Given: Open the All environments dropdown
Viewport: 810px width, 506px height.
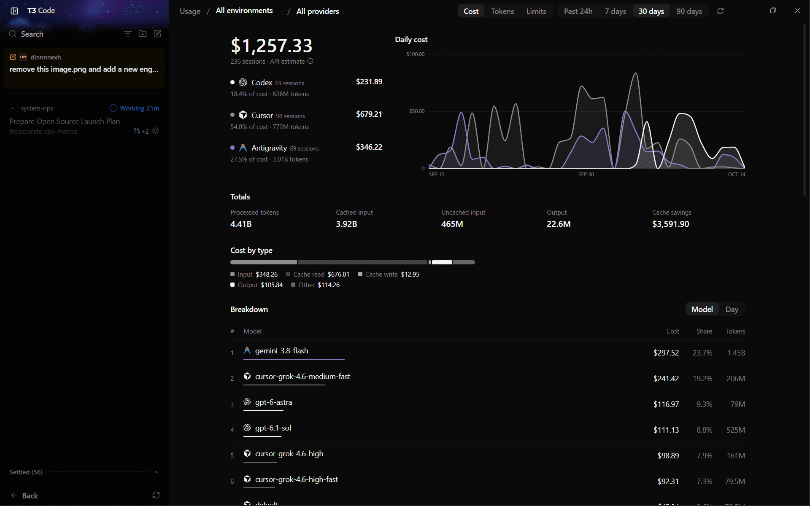Looking at the screenshot, I should pyautogui.click(x=244, y=11).
